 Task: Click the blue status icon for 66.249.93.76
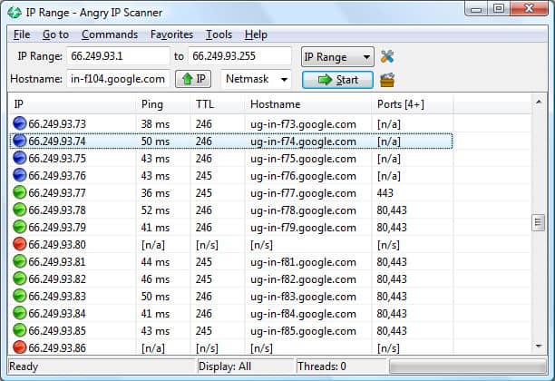pyautogui.click(x=19, y=175)
